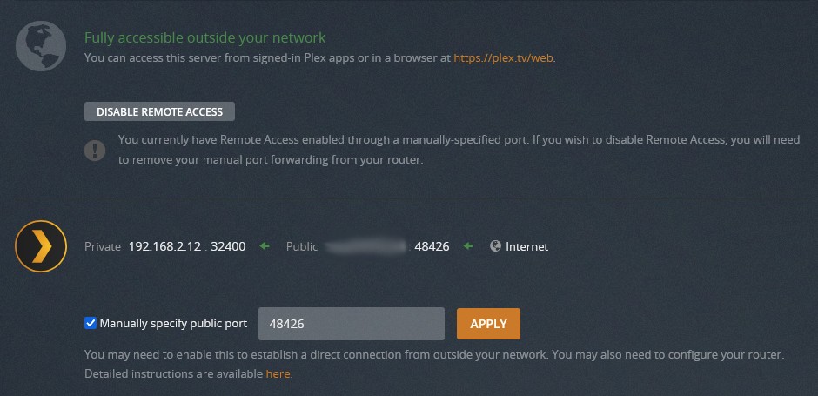Click the exclamation warning icon
The height and width of the screenshot is (396, 818).
(x=95, y=150)
